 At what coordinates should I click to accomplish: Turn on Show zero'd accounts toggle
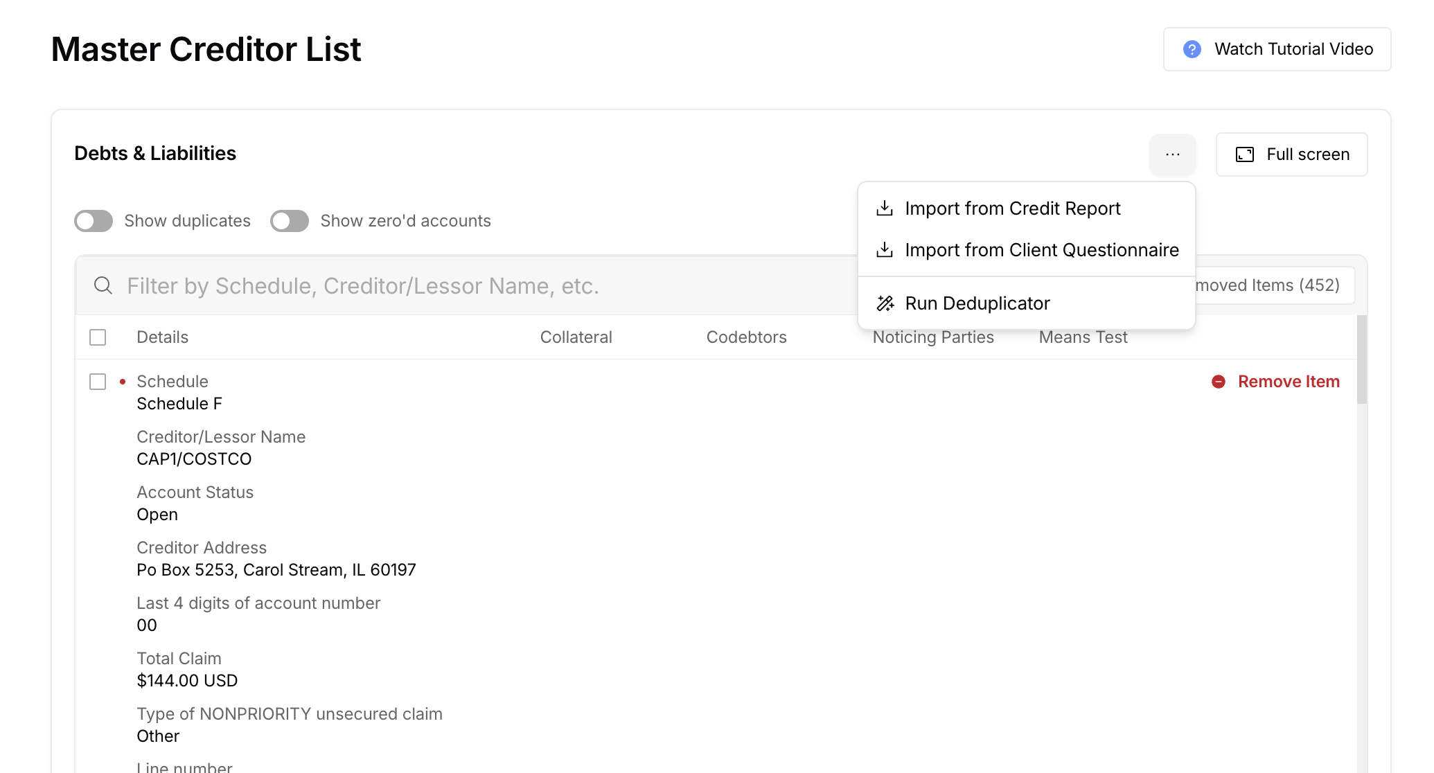click(x=290, y=221)
